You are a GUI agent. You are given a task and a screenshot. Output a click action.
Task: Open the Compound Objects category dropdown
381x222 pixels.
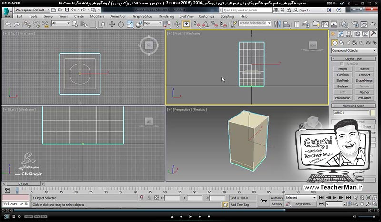point(354,50)
